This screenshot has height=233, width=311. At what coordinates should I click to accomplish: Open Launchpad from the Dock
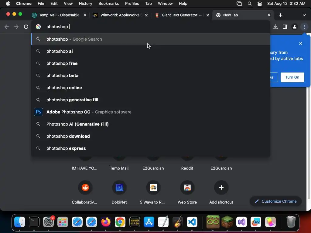coord(63,222)
